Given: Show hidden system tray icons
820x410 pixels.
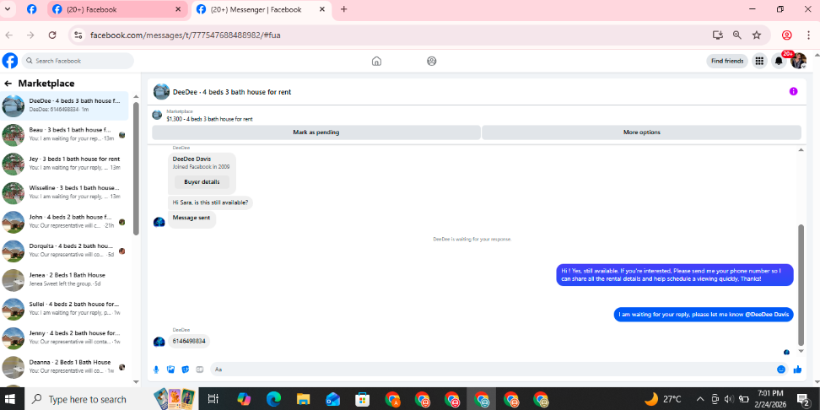Looking at the screenshot, I should click(701, 400).
